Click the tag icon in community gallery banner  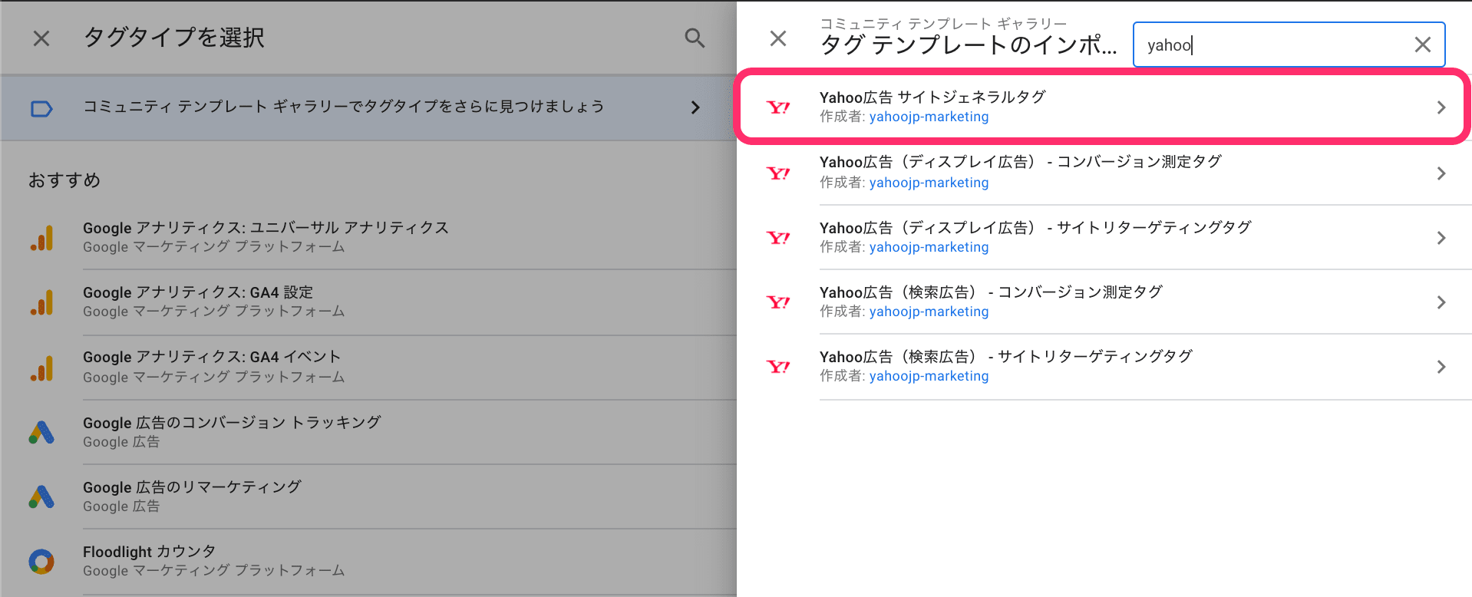pyautogui.click(x=41, y=109)
